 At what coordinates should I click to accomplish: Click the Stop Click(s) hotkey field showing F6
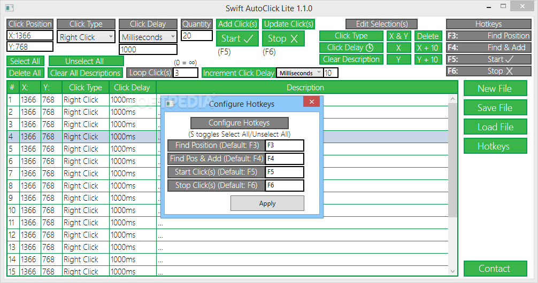click(x=285, y=185)
